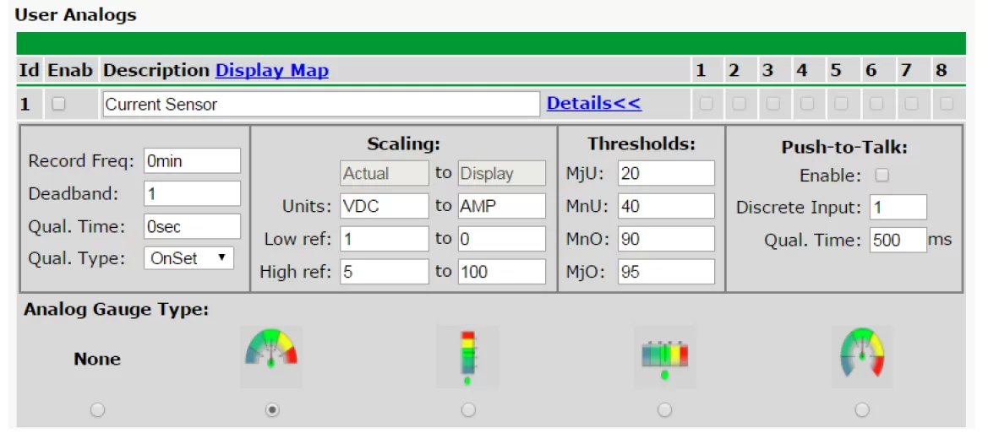Select radio button under horizontal bar gauge
Screen dimensions: 988x433
665,409
